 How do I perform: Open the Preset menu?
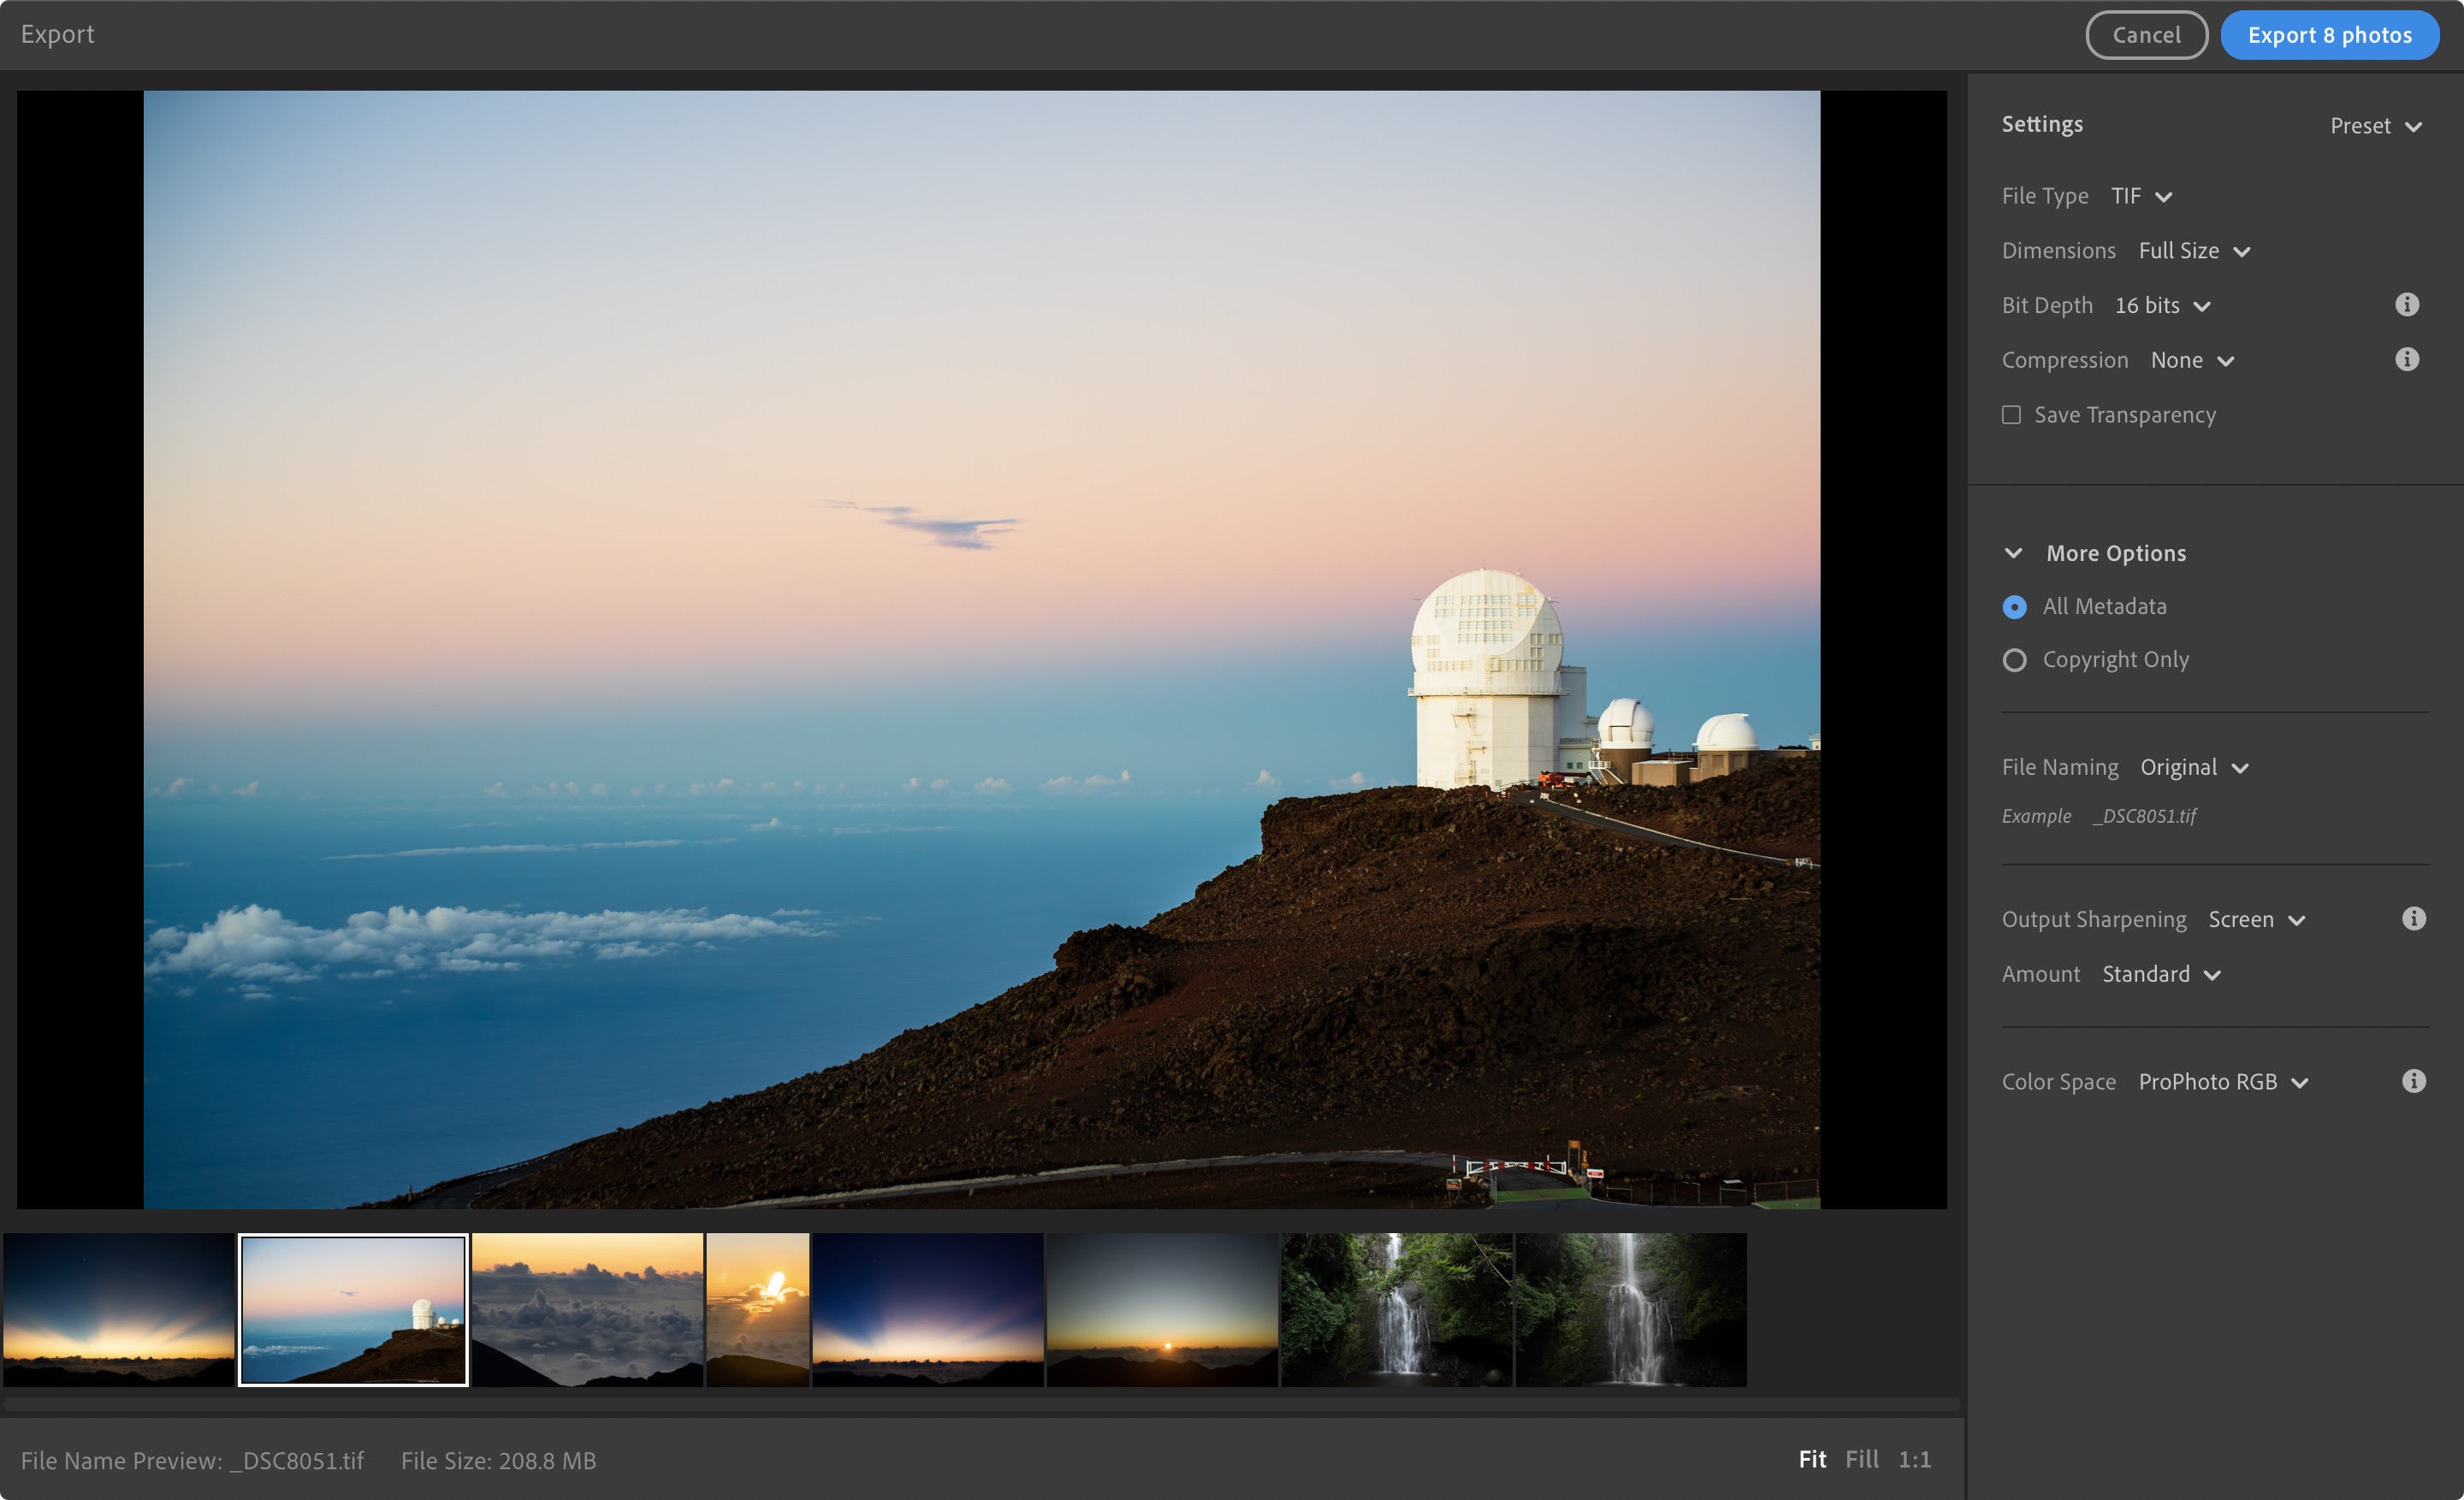point(2375,127)
